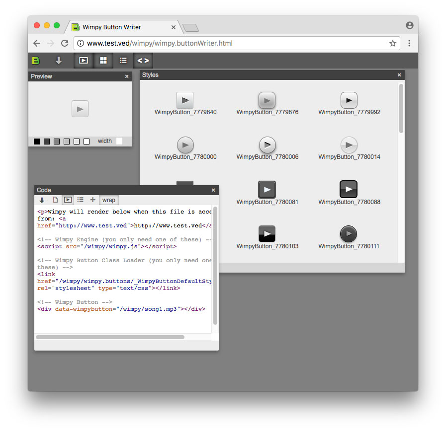
Task: Click the width input field
Action: point(119,141)
